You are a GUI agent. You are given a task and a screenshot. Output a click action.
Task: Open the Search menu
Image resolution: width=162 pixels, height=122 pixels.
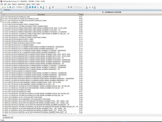pyautogui.click(x=14, y=4)
